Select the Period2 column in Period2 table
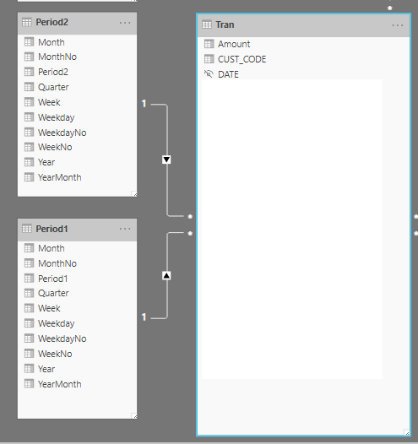The height and width of the screenshot is (444, 418). tap(53, 72)
